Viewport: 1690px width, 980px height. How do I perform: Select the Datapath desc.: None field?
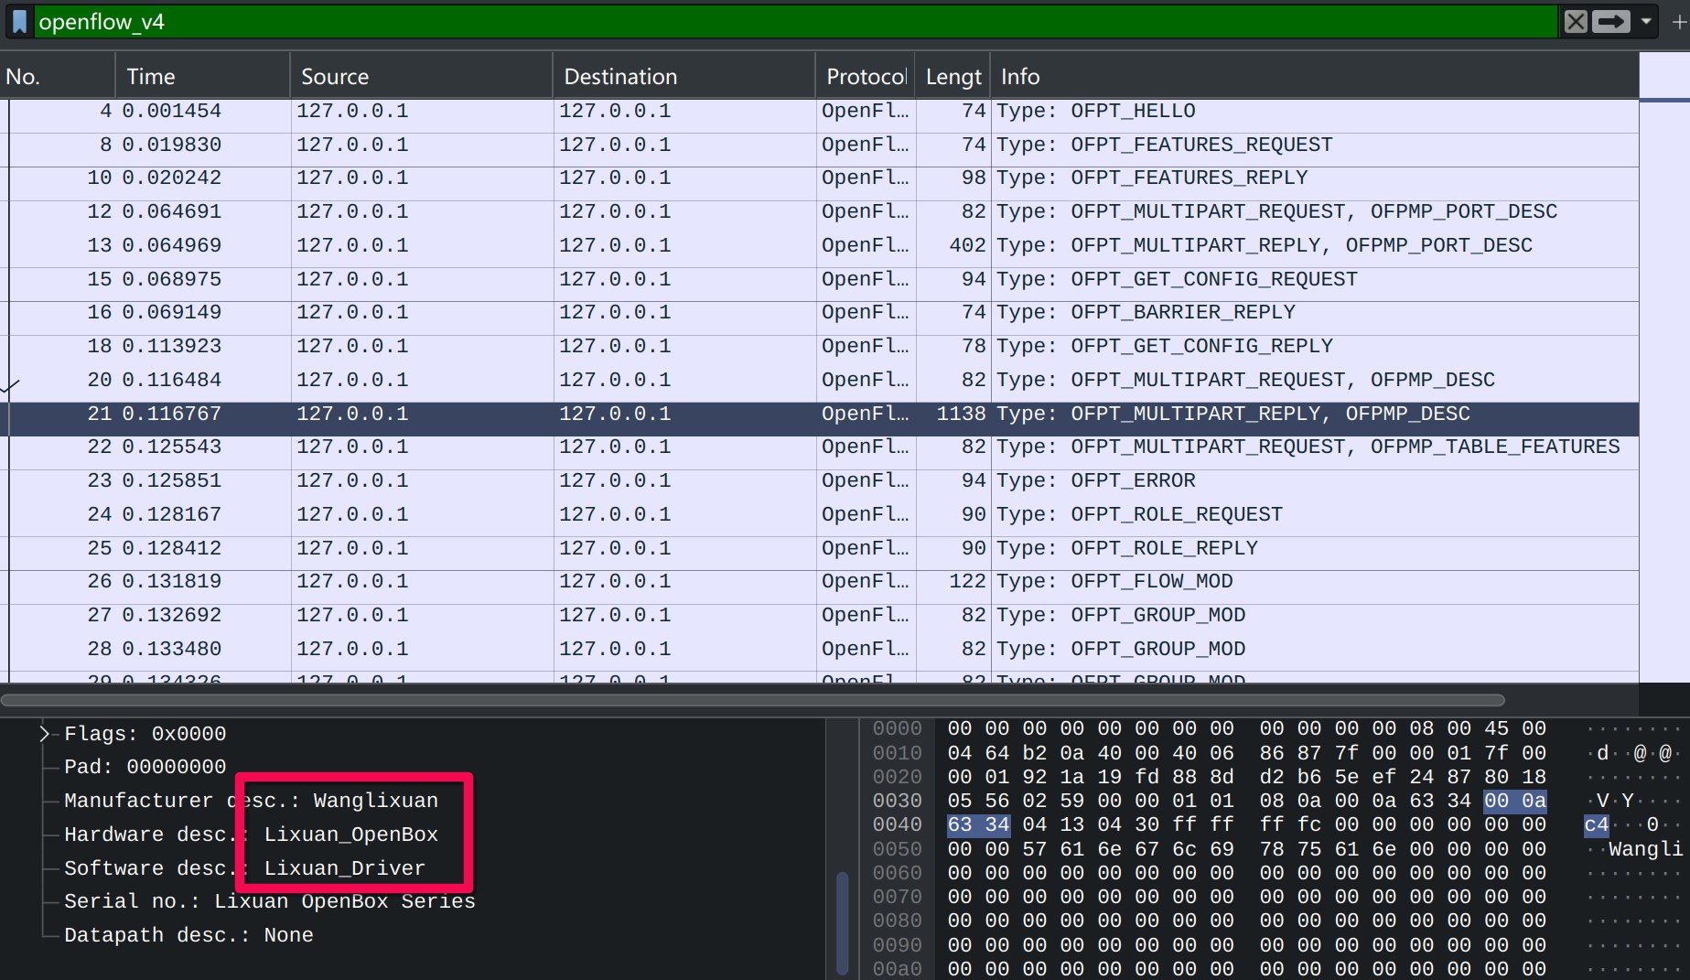click(188, 935)
